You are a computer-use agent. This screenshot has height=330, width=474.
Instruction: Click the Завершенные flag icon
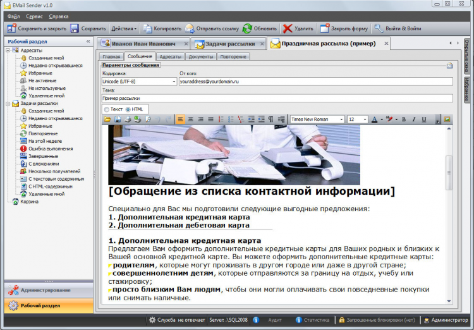click(x=23, y=156)
